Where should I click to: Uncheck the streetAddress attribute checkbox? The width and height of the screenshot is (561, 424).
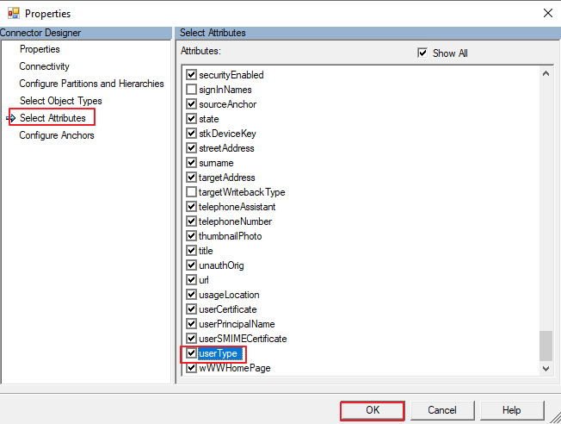(x=191, y=148)
